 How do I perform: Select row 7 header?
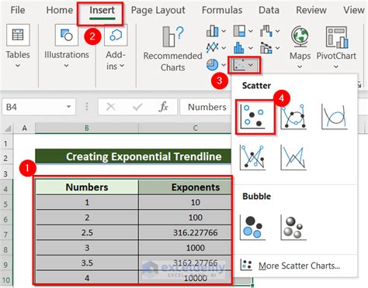click(5, 235)
